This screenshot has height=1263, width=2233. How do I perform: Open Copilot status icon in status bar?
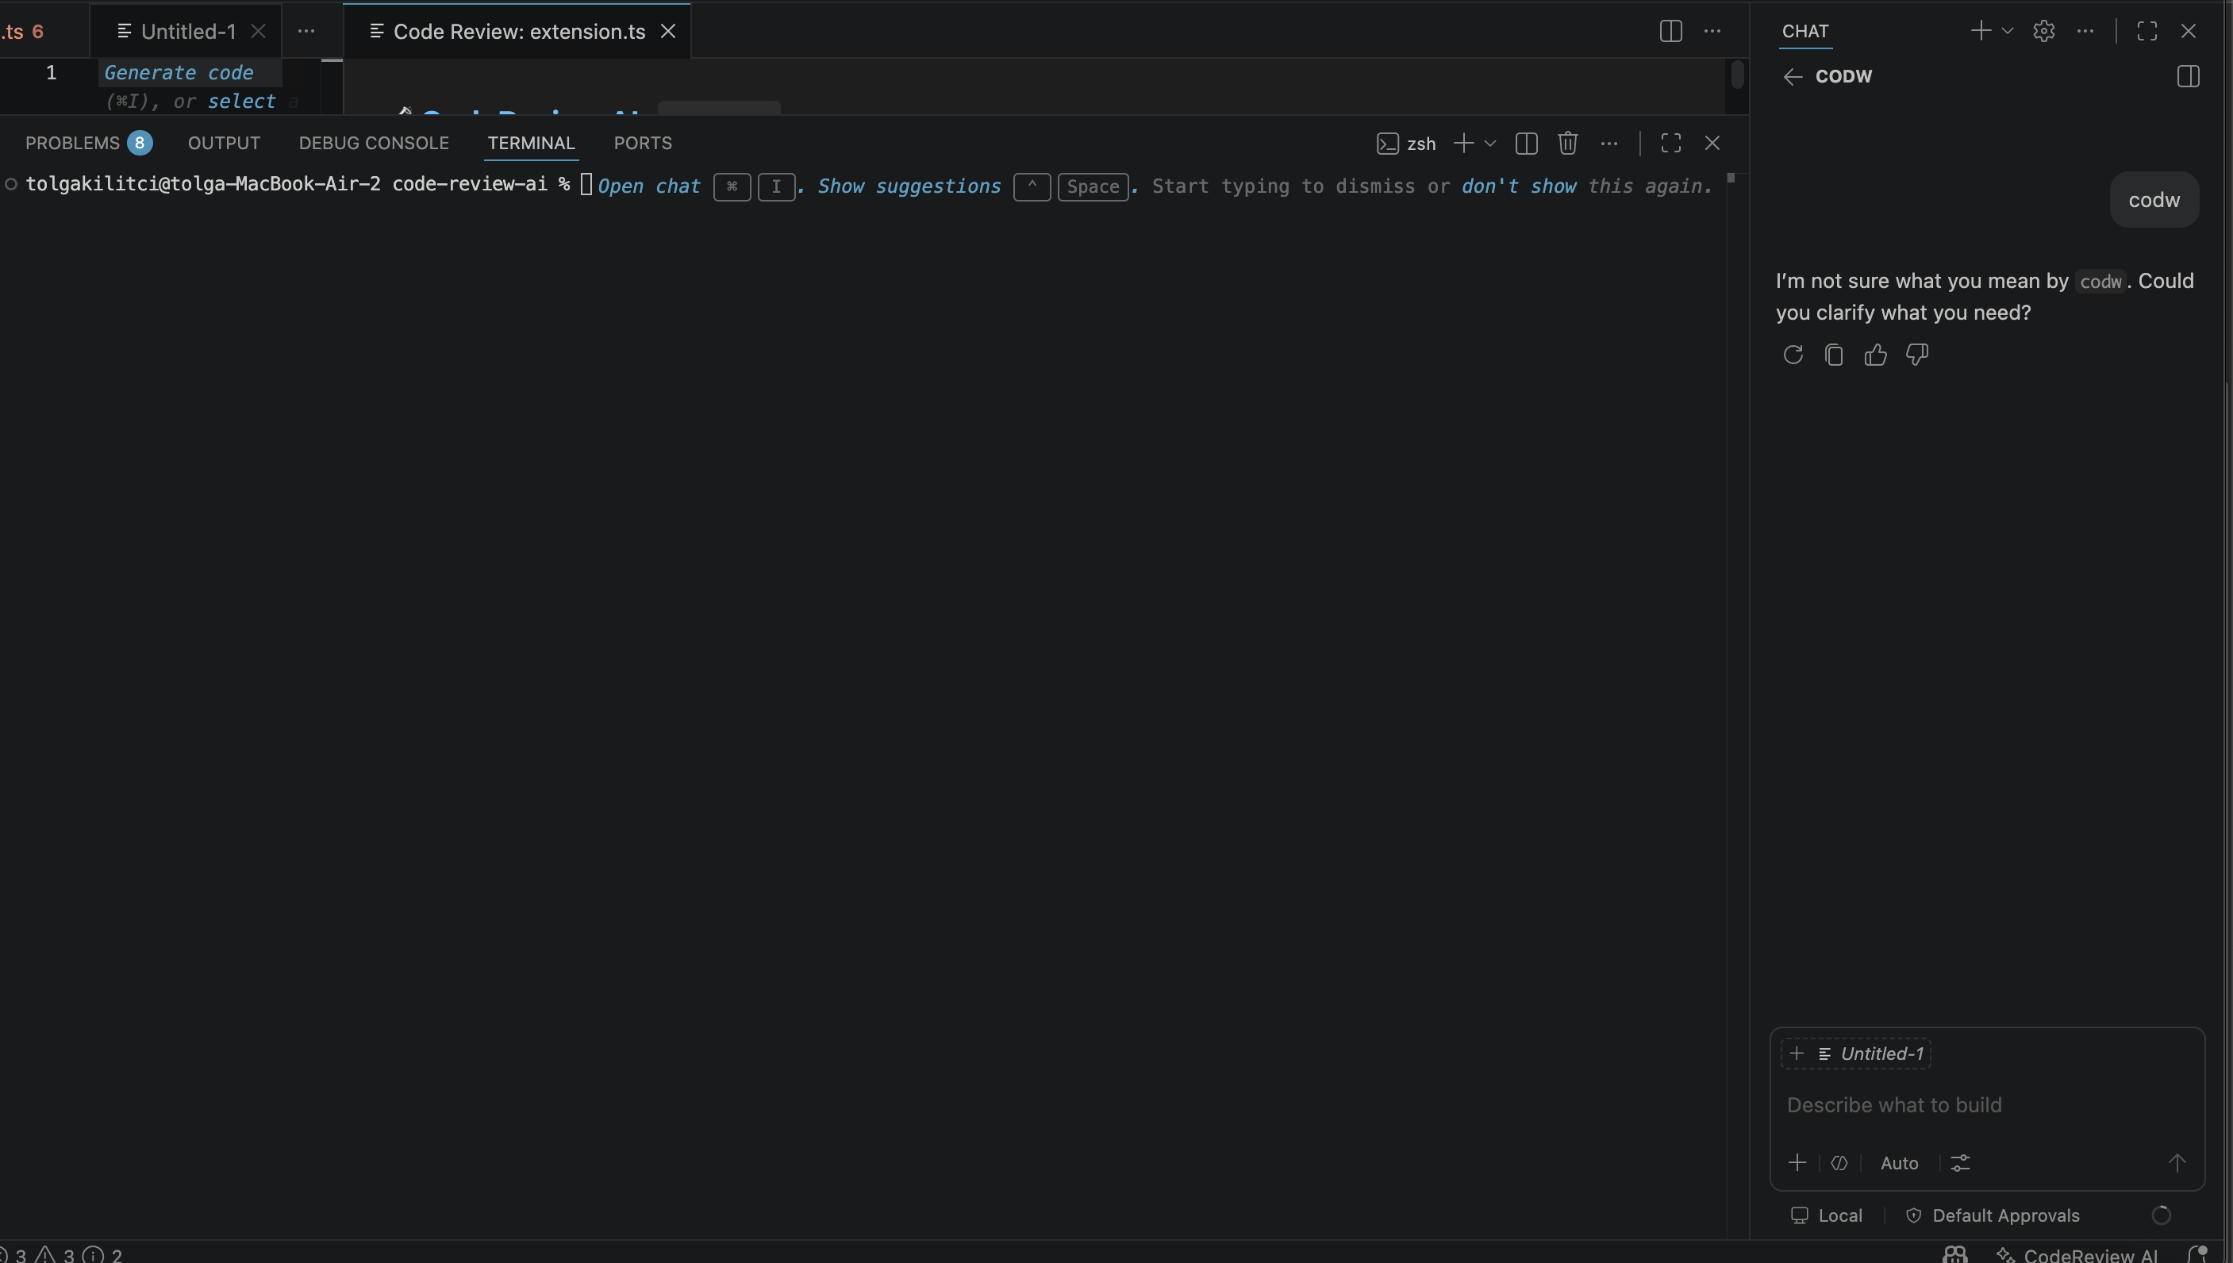click(x=1954, y=1254)
